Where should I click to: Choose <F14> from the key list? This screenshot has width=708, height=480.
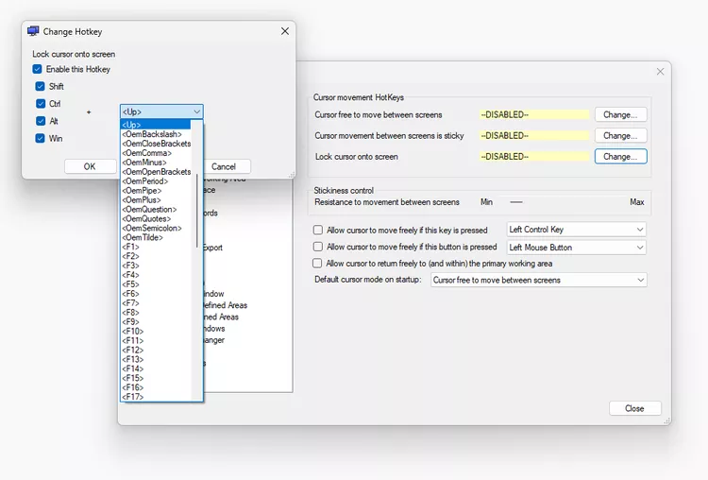[x=156, y=369]
